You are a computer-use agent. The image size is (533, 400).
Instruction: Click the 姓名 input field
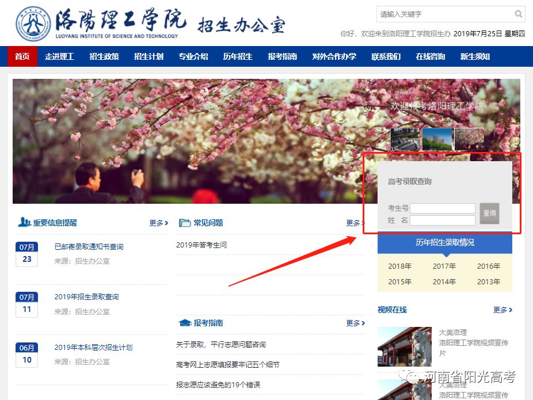coord(443,220)
